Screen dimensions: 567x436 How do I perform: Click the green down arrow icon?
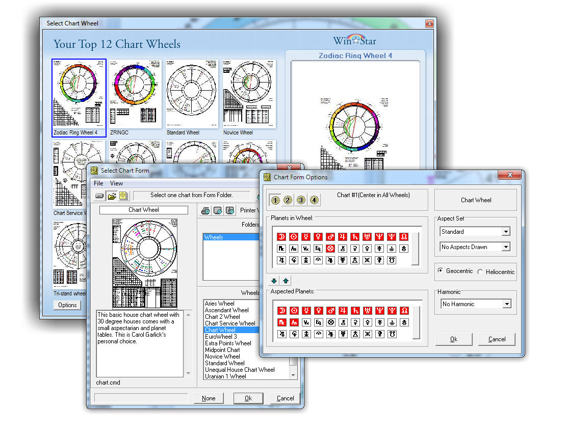pos(274,281)
